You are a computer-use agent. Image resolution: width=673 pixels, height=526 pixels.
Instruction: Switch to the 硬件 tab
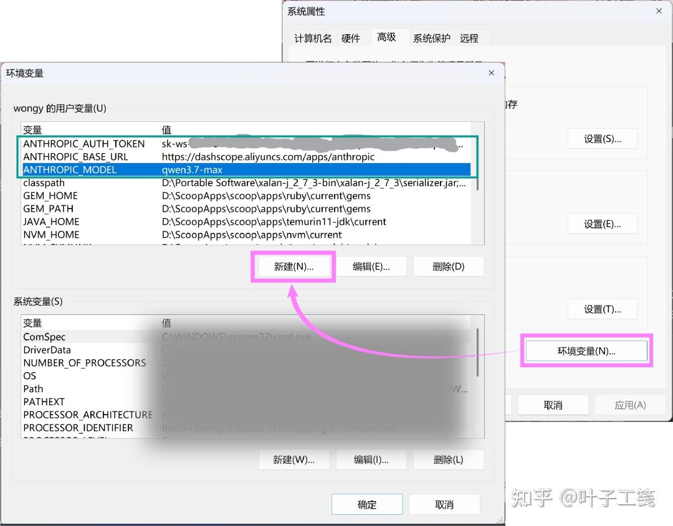(350, 39)
